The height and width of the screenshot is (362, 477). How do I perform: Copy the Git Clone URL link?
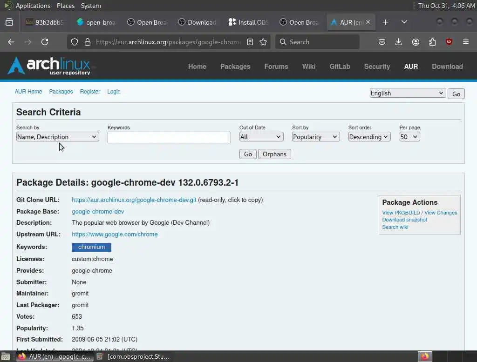(134, 200)
